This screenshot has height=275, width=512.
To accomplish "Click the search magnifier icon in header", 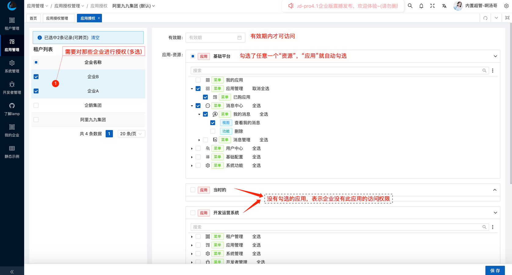I will (410, 6).
